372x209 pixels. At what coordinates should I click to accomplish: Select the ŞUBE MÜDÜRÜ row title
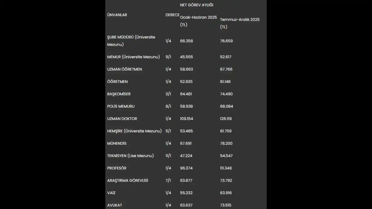pyautogui.click(x=131, y=41)
